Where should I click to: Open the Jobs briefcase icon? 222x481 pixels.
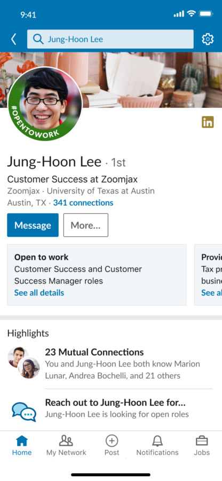(202, 441)
